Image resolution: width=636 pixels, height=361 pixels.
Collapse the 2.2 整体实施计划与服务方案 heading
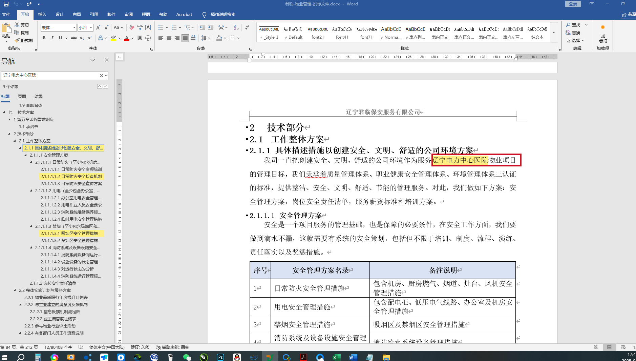[x=15, y=290]
